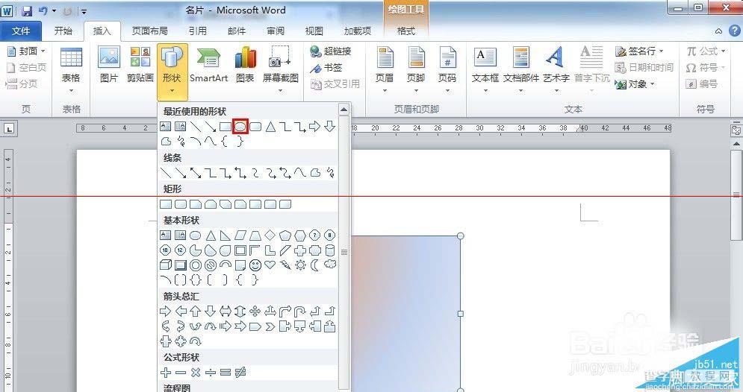Image resolution: width=743 pixels, height=392 pixels.
Task: Switch to the 文件 File tab
Action: (x=21, y=31)
